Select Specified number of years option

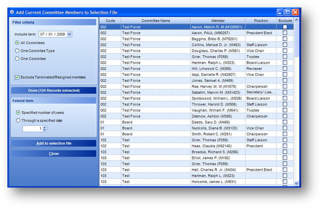coord(18,113)
